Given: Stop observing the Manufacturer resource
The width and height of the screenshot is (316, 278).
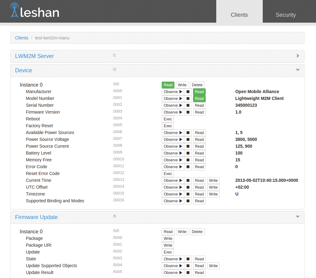Looking at the screenshot, I should 188,92.
